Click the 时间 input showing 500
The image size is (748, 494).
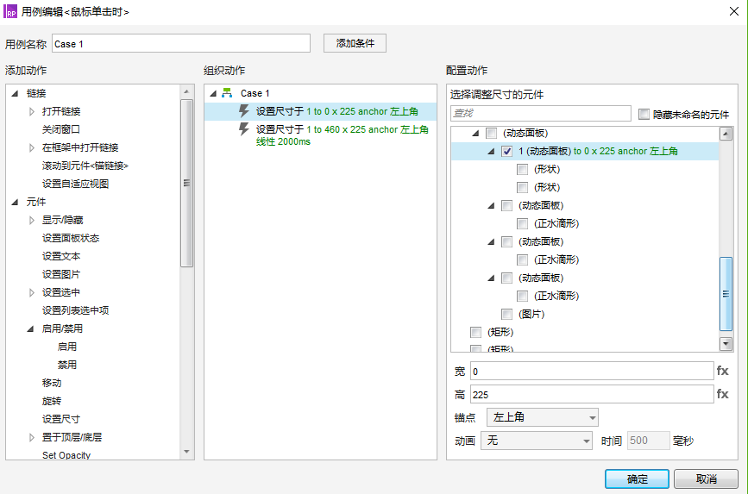(648, 441)
